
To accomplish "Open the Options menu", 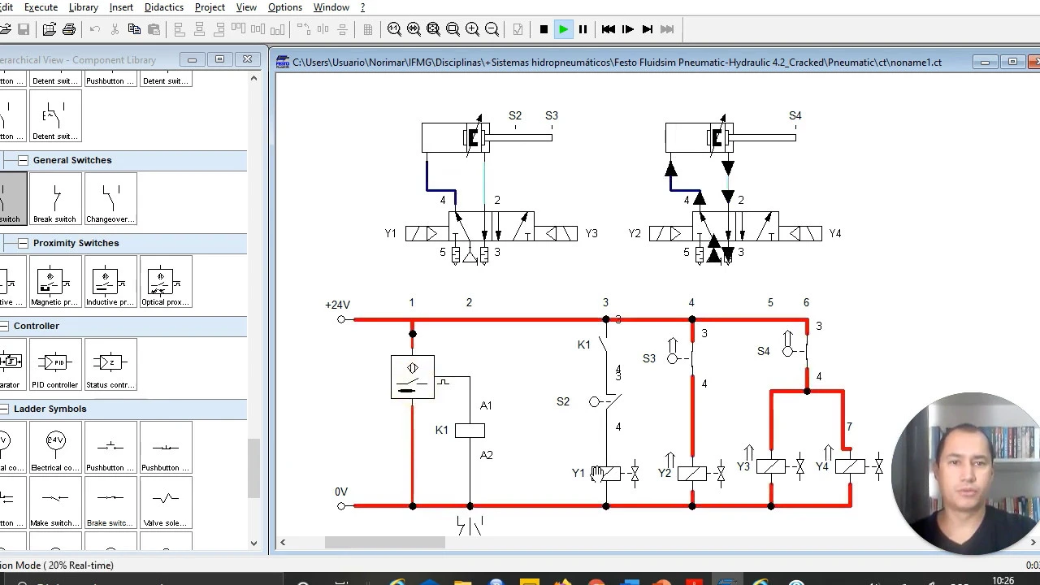I will click(x=284, y=7).
